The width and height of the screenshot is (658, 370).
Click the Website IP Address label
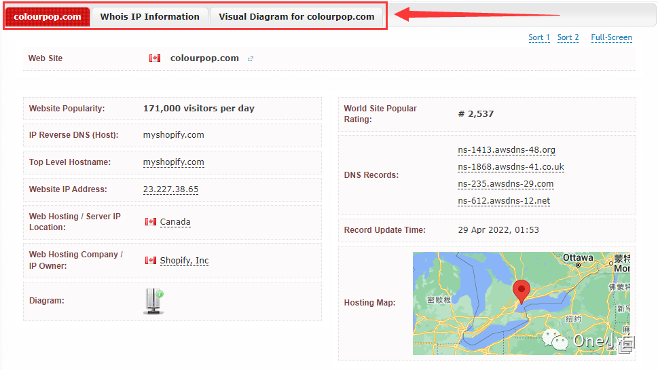tap(68, 189)
